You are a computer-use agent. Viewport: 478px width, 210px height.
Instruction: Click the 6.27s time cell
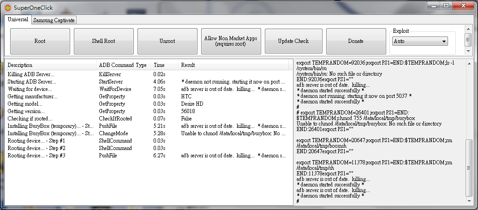point(159,156)
